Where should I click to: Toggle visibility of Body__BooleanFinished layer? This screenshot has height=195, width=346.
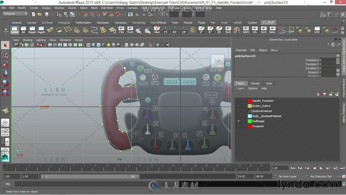[238, 116]
